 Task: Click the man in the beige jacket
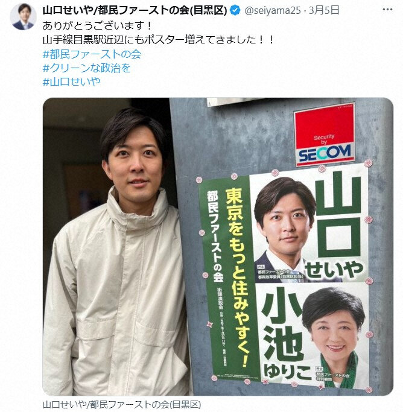click(116, 252)
